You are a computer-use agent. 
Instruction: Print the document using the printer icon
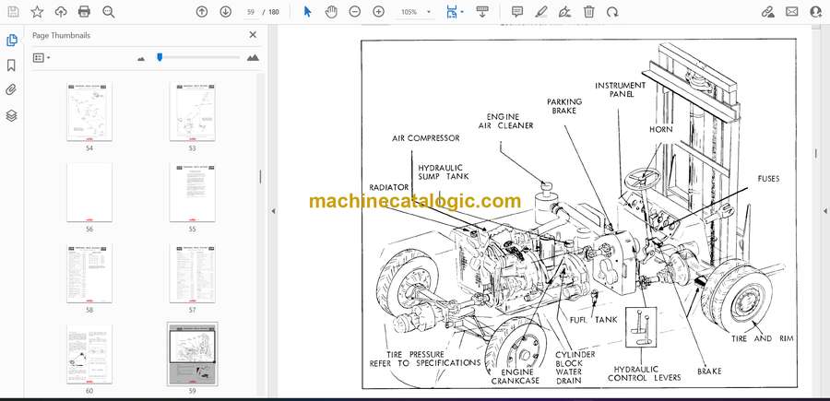click(x=85, y=12)
